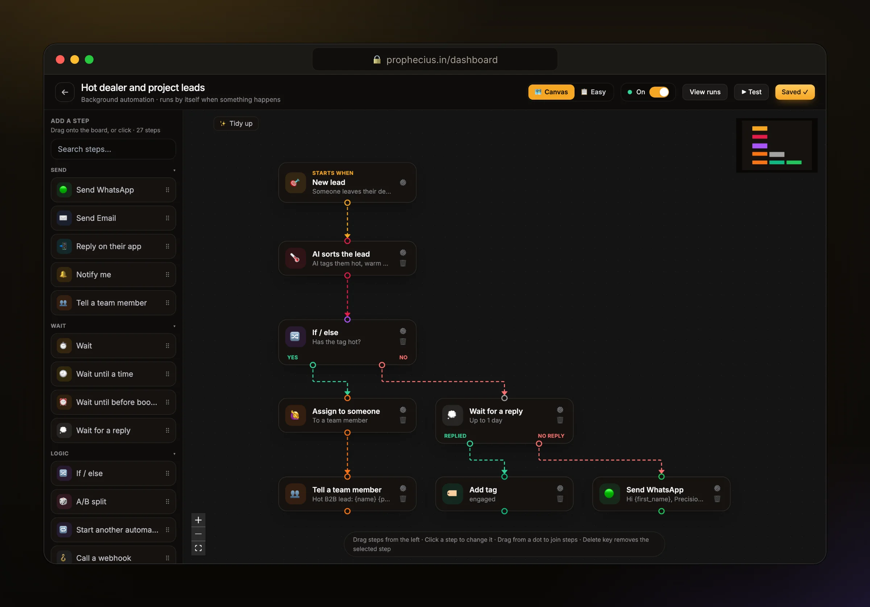Click the output dot below Add tag
The width and height of the screenshot is (870, 607).
pos(504,511)
